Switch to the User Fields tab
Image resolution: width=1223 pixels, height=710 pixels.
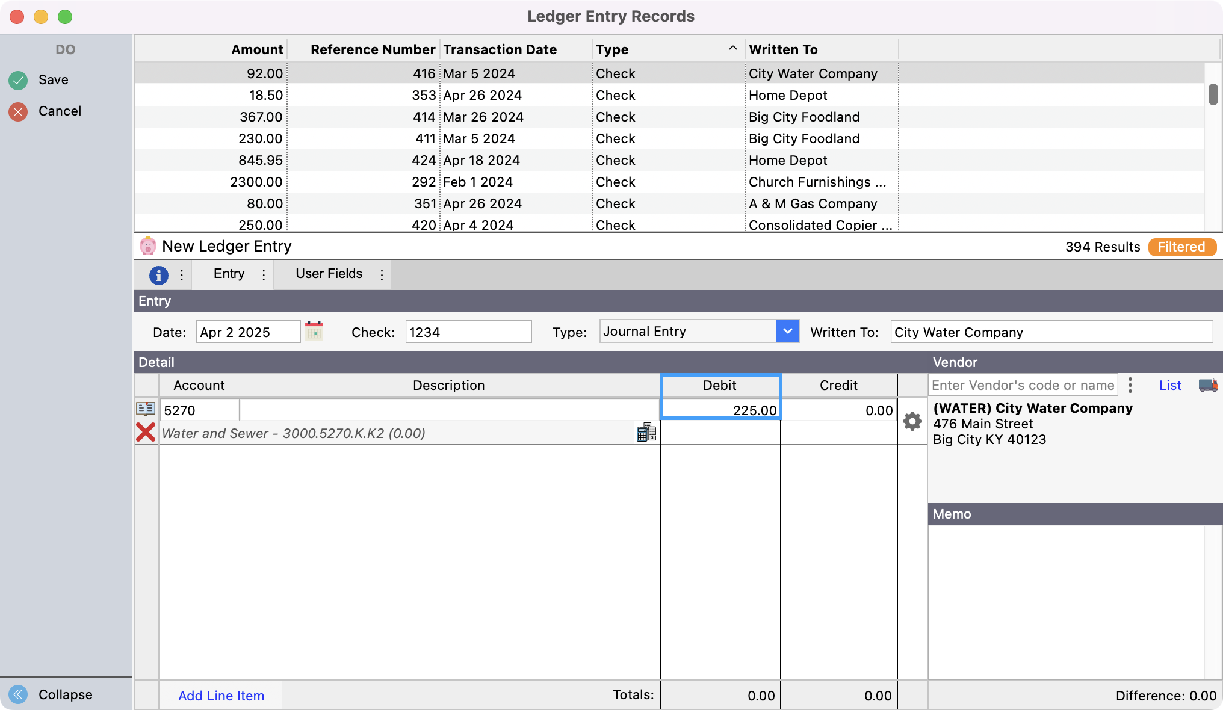(x=329, y=274)
